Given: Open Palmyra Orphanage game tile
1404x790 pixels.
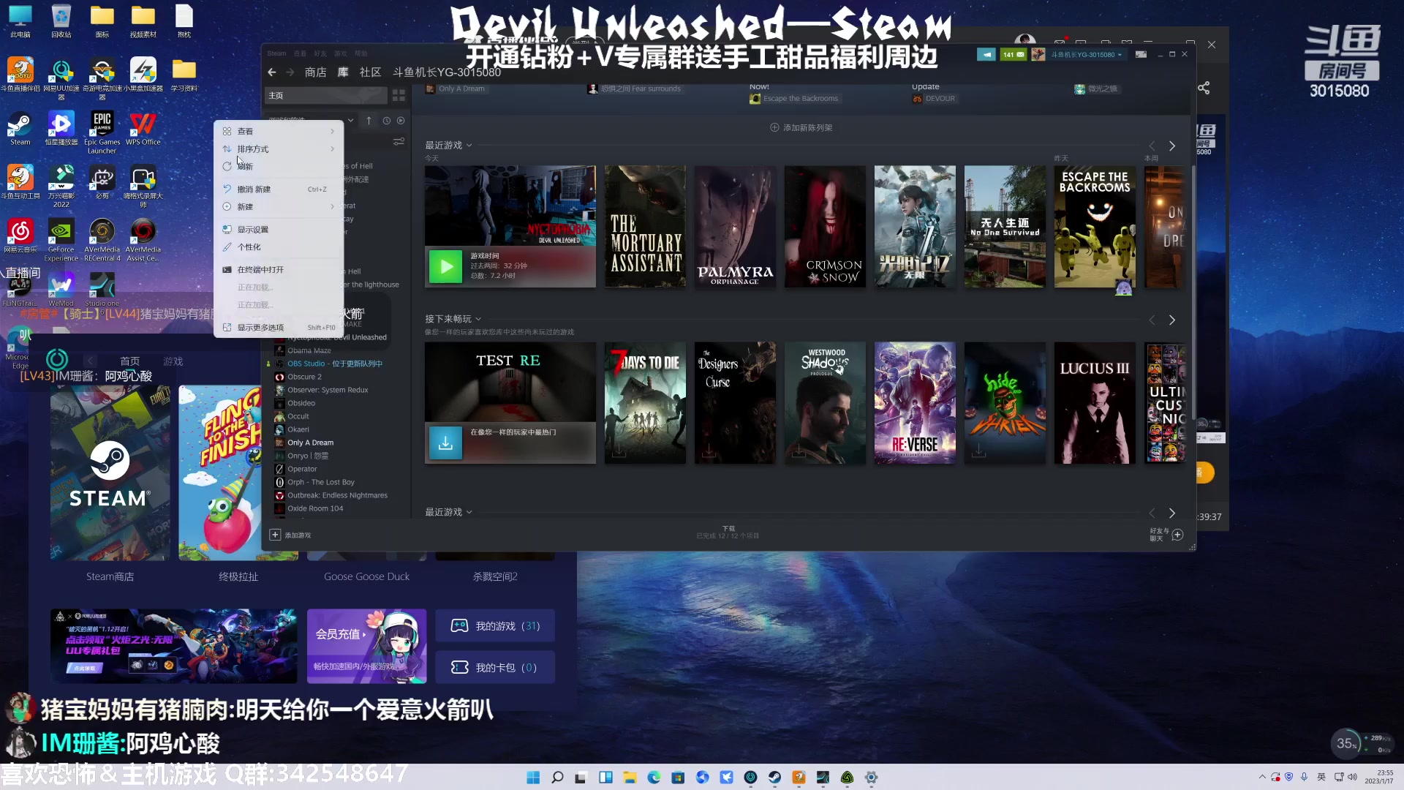Looking at the screenshot, I should tap(735, 227).
